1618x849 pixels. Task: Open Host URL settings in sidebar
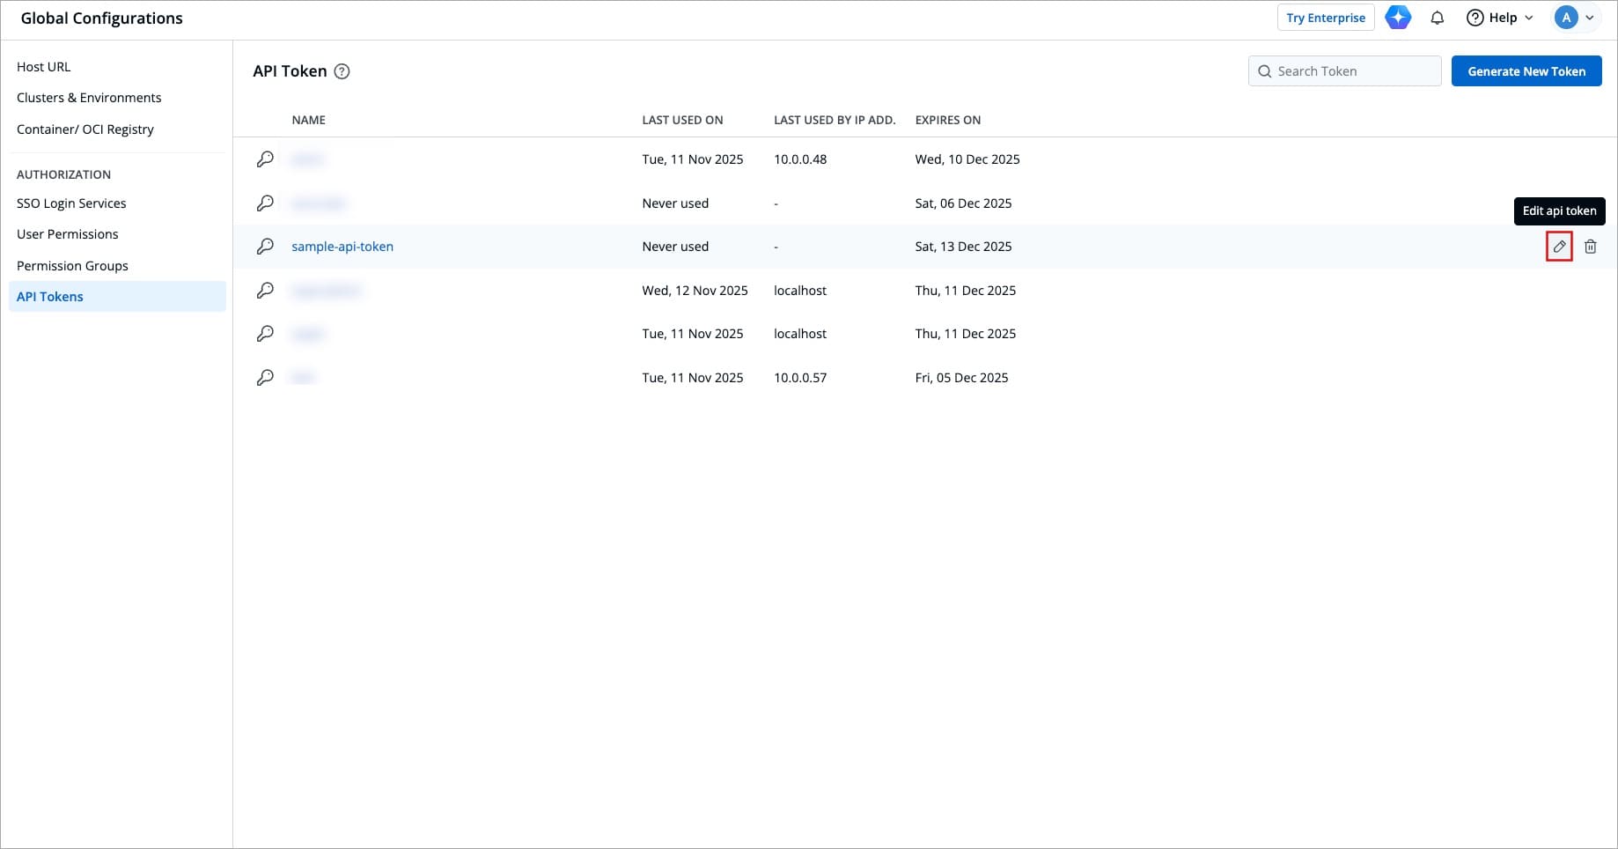click(44, 67)
